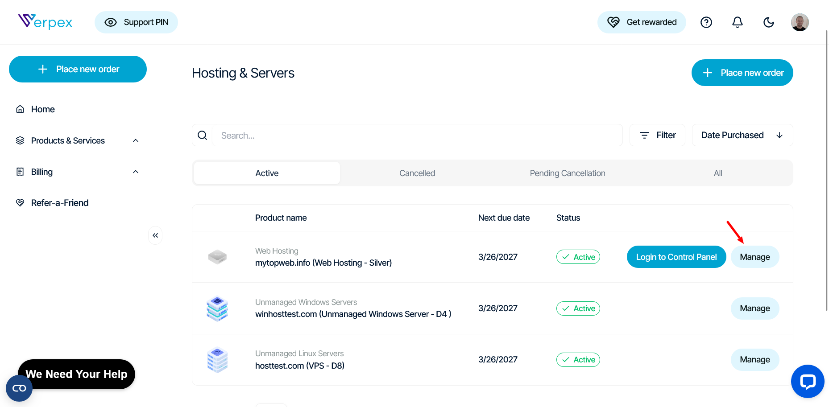Click the Windows Server stack icon
Screen dimensions: 829x407
pyautogui.click(x=217, y=308)
